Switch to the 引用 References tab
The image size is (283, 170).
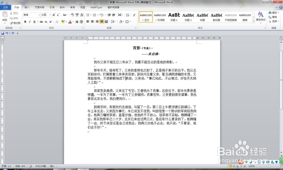tap(52, 7)
